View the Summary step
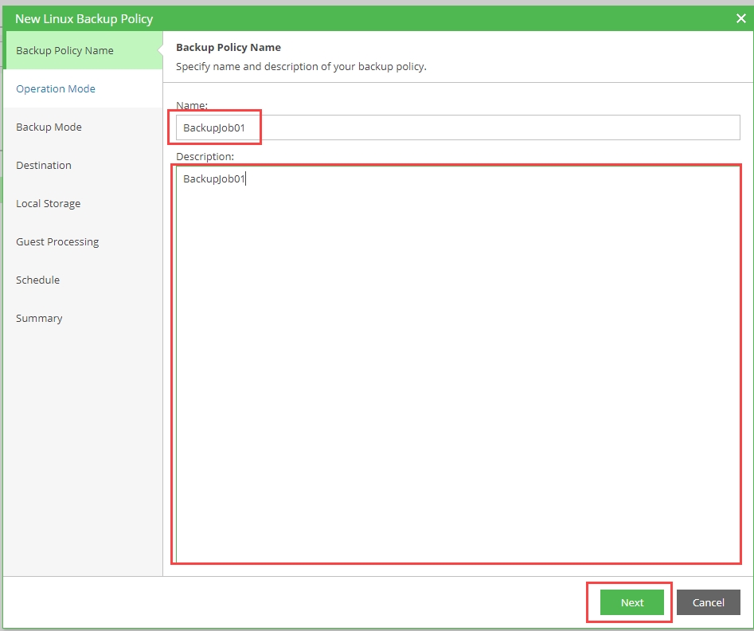The height and width of the screenshot is (631, 754). [39, 319]
